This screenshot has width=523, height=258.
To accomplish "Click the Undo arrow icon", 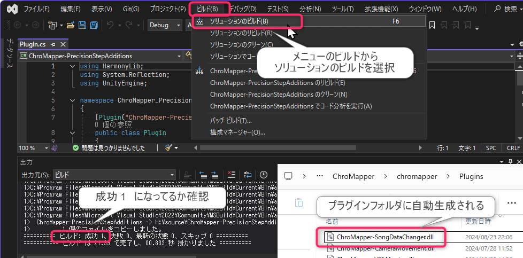I will 110,25.
